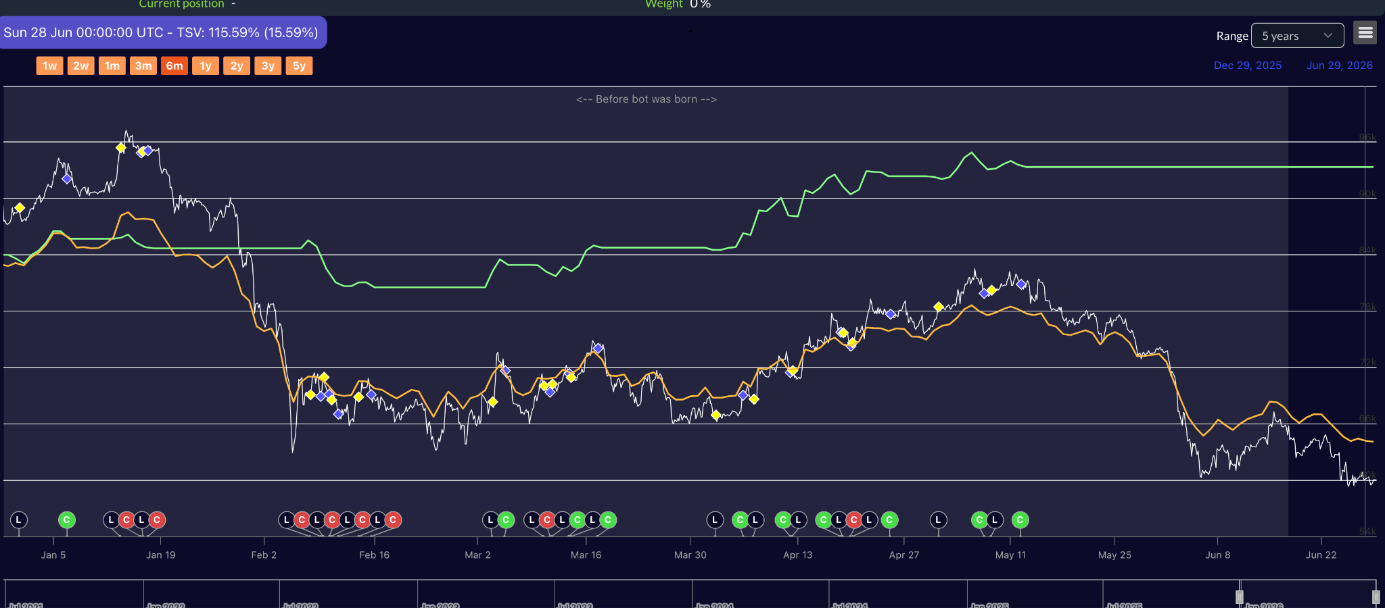
Task: Select the 1y zoom button
Action: pos(206,66)
